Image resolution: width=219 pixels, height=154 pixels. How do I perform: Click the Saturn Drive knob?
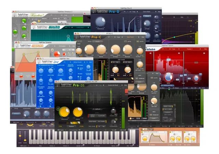coord(168,77)
